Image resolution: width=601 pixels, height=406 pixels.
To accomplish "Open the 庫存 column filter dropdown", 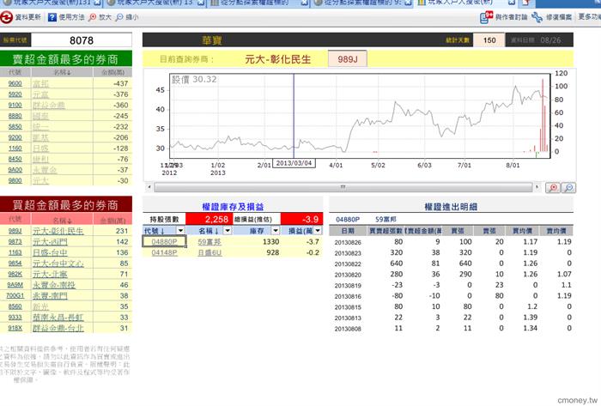I will 276,231.
